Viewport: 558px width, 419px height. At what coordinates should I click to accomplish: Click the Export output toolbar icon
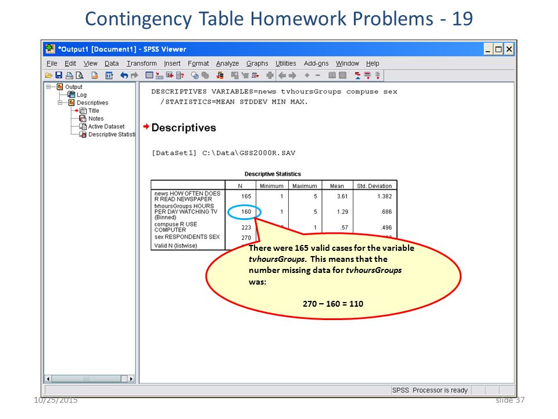point(95,75)
